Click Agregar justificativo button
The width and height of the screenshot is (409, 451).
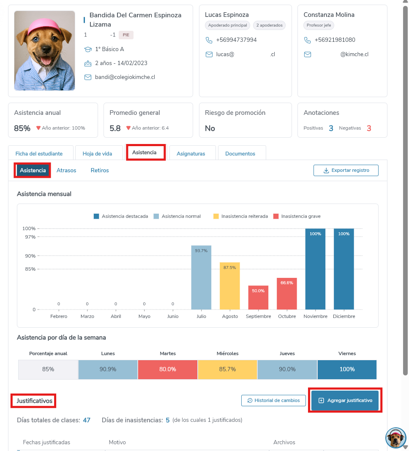coord(345,400)
